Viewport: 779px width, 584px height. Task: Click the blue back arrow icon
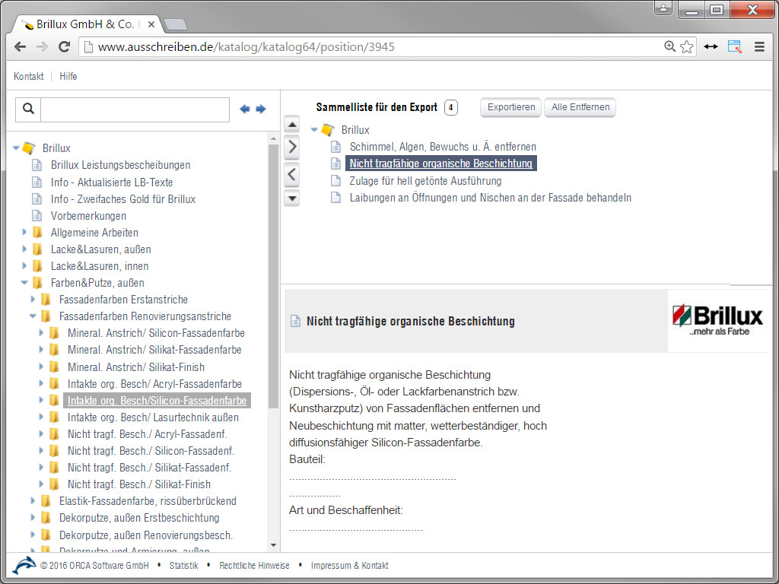(245, 109)
